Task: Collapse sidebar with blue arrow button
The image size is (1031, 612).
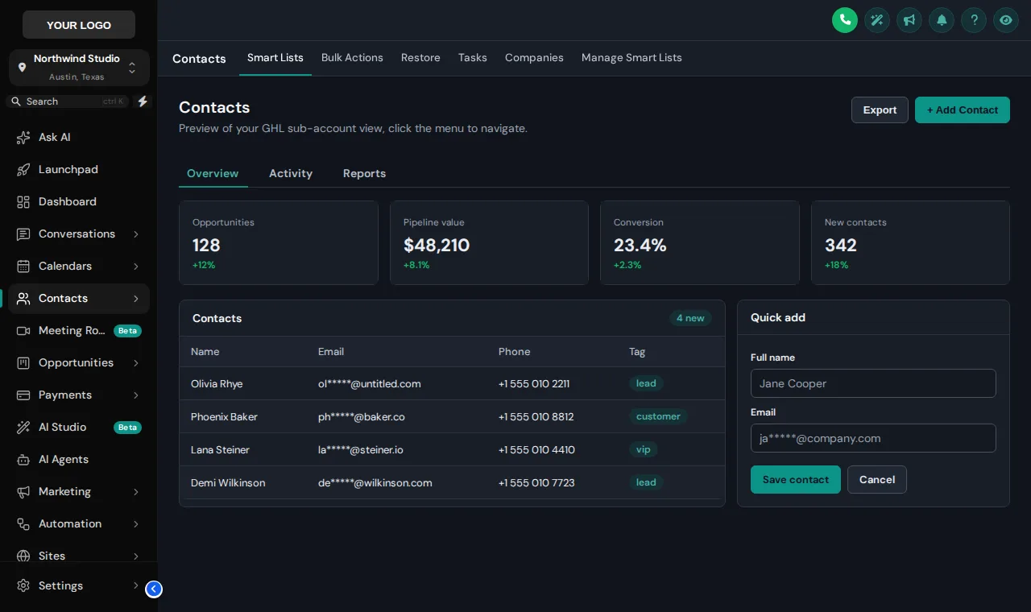Action: tap(154, 589)
